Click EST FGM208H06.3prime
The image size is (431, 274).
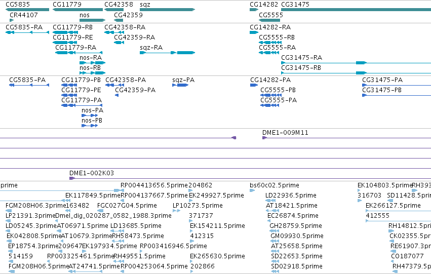click(x=36, y=206)
